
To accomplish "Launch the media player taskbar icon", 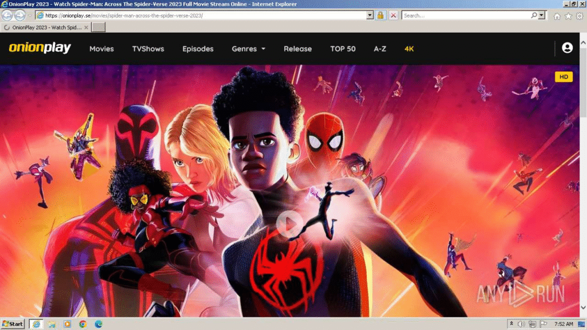I will (x=67, y=324).
